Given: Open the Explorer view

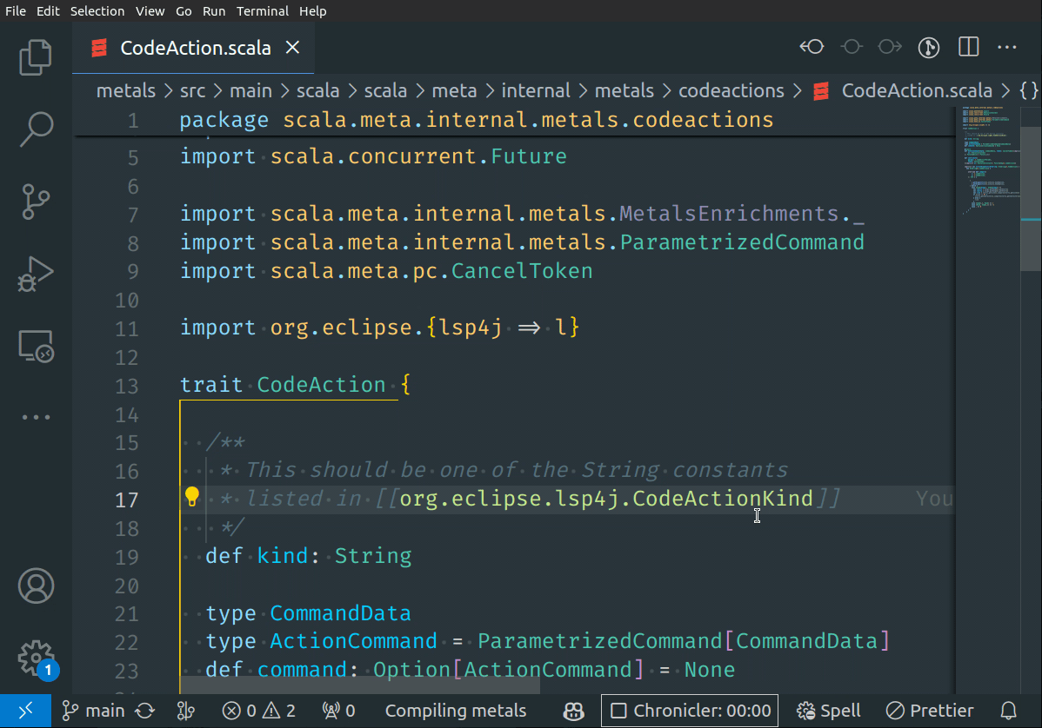Looking at the screenshot, I should pos(36,57).
